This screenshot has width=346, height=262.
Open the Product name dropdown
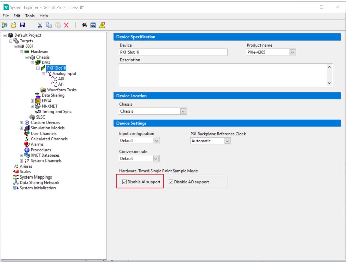click(x=293, y=52)
